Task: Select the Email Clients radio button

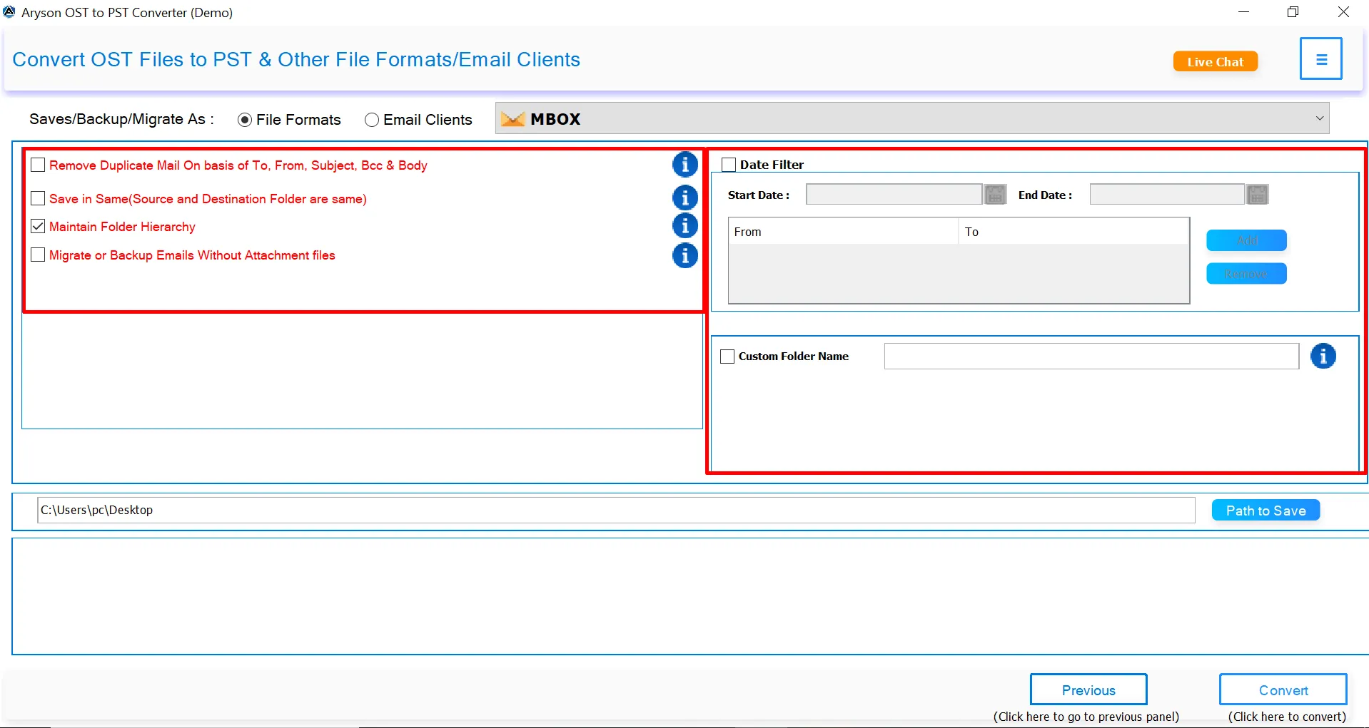Action: click(372, 120)
